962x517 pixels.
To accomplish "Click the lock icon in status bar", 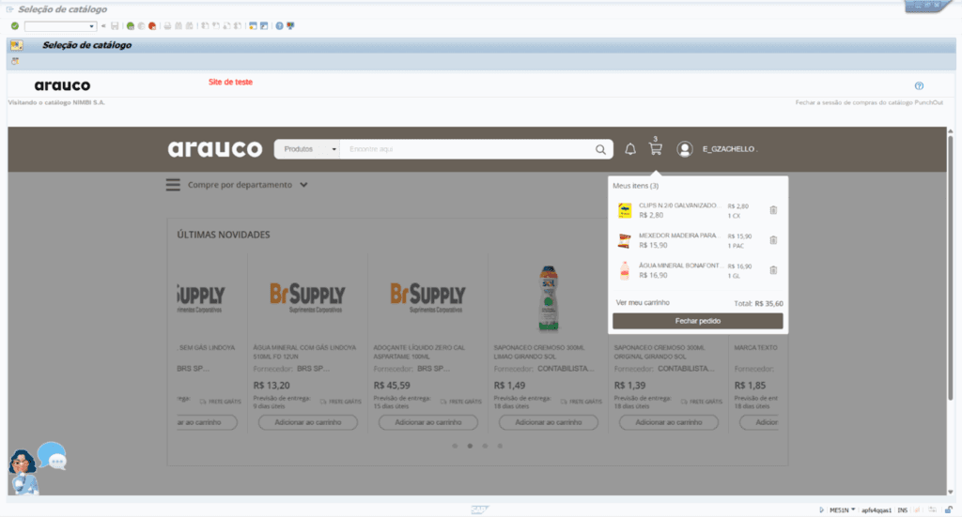I will coord(949,509).
